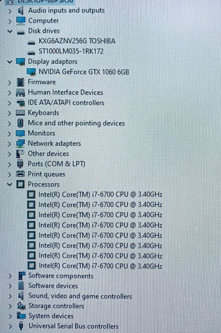Expand the System devices category
Image resolution: width=221 pixels, height=333 pixels.
pos(10,316)
